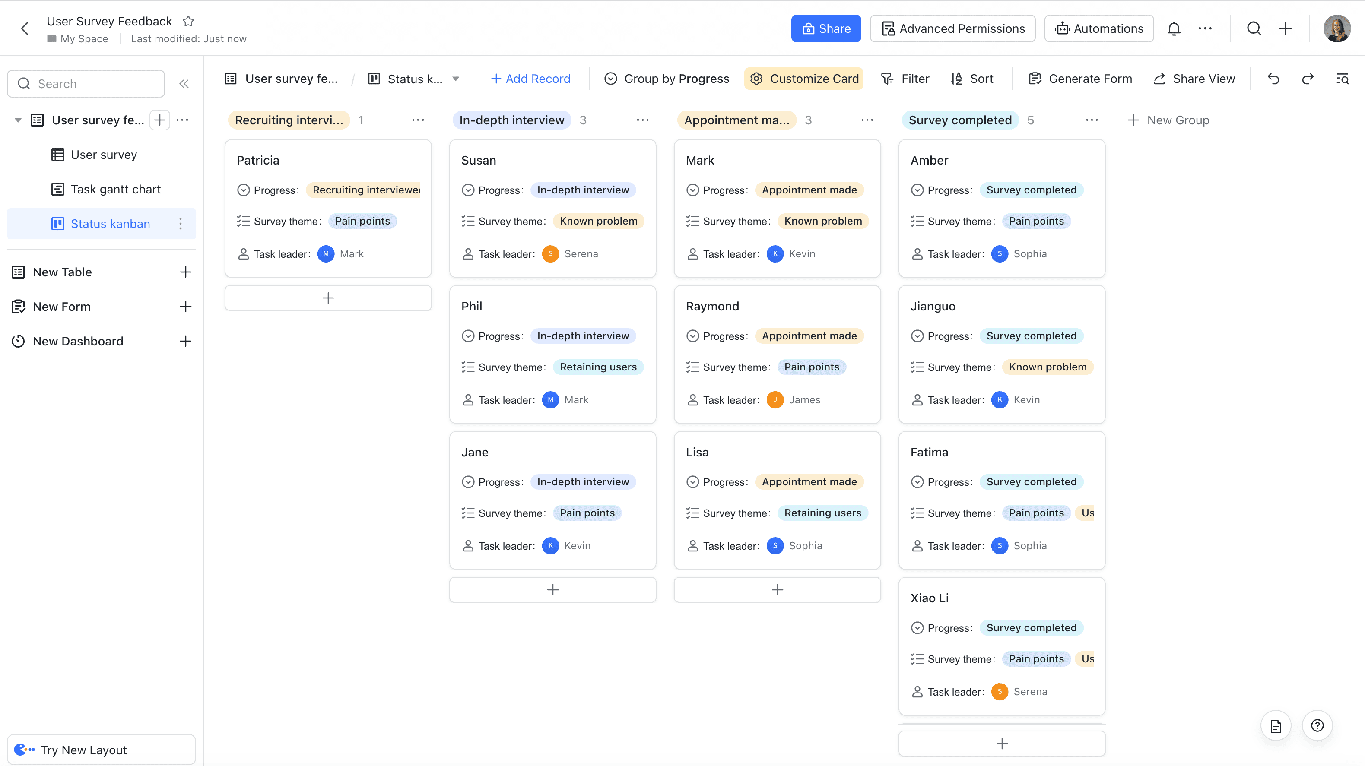Image resolution: width=1365 pixels, height=766 pixels.
Task: Click the back arrow icon
Action: (25, 28)
